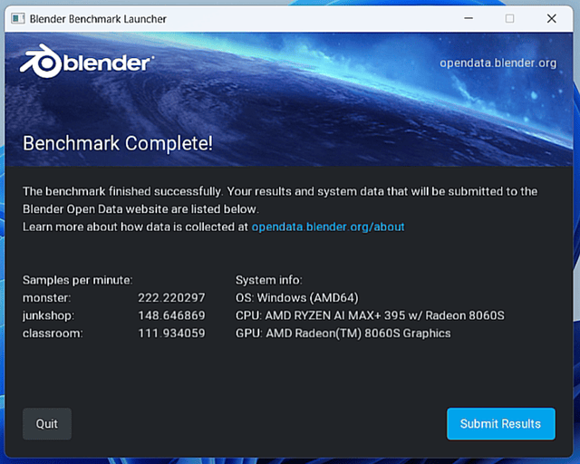This screenshot has width=580, height=464.
Task: Click the System info label
Action: click(x=268, y=280)
